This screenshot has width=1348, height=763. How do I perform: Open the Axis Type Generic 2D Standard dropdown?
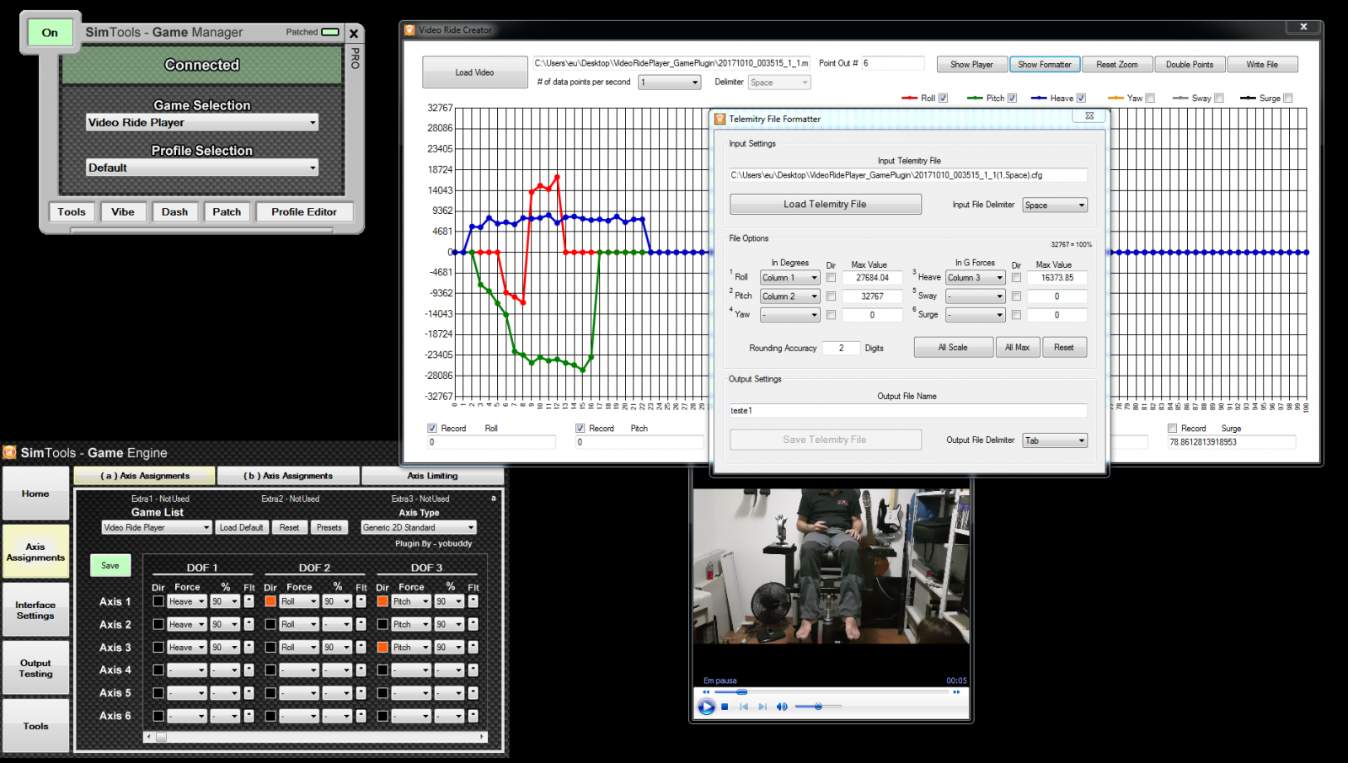(x=419, y=527)
